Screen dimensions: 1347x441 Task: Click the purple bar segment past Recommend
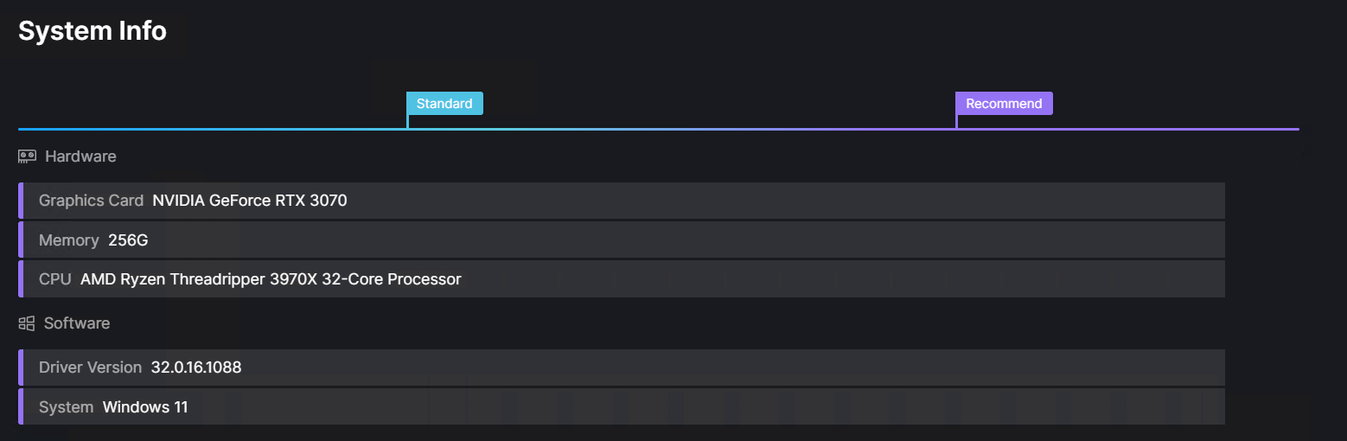[1128, 129]
